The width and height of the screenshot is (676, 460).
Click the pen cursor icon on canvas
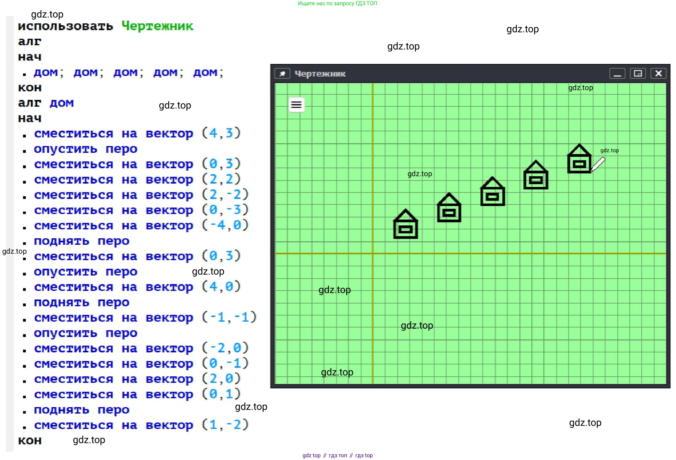(x=598, y=164)
